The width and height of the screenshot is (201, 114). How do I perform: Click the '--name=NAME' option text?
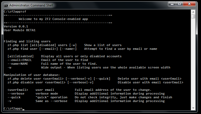[x=18, y=64]
